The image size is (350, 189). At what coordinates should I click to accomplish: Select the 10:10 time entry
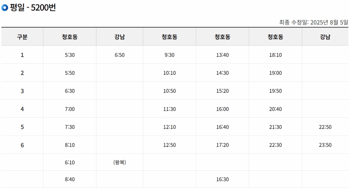click(x=169, y=73)
